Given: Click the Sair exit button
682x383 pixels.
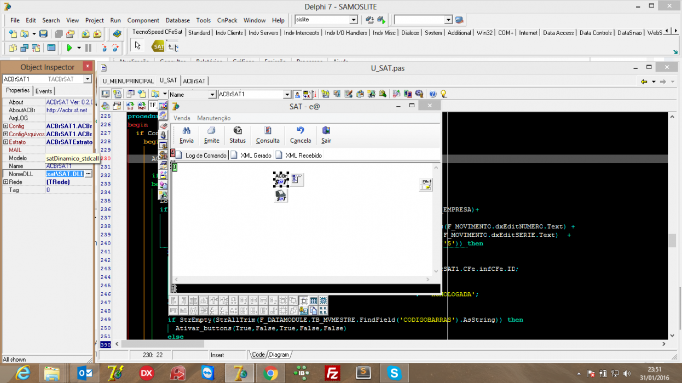Looking at the screenshot, I should [326, 135].
